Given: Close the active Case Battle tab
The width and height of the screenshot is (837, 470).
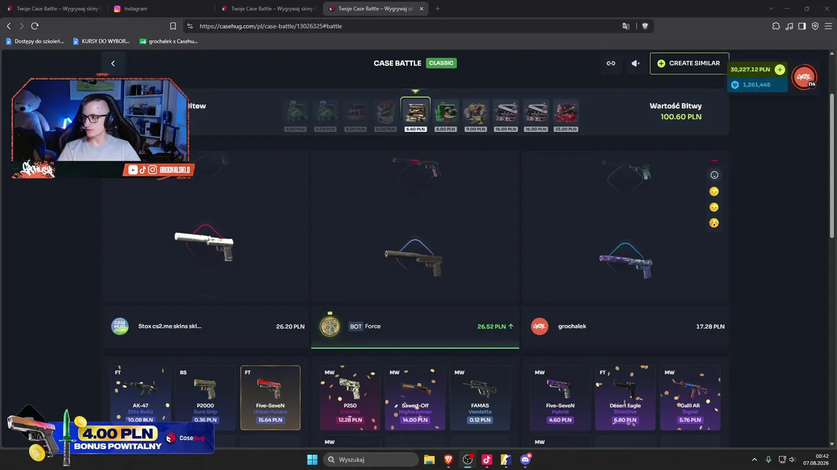Looking at the screenshot, I should point(422,8).
